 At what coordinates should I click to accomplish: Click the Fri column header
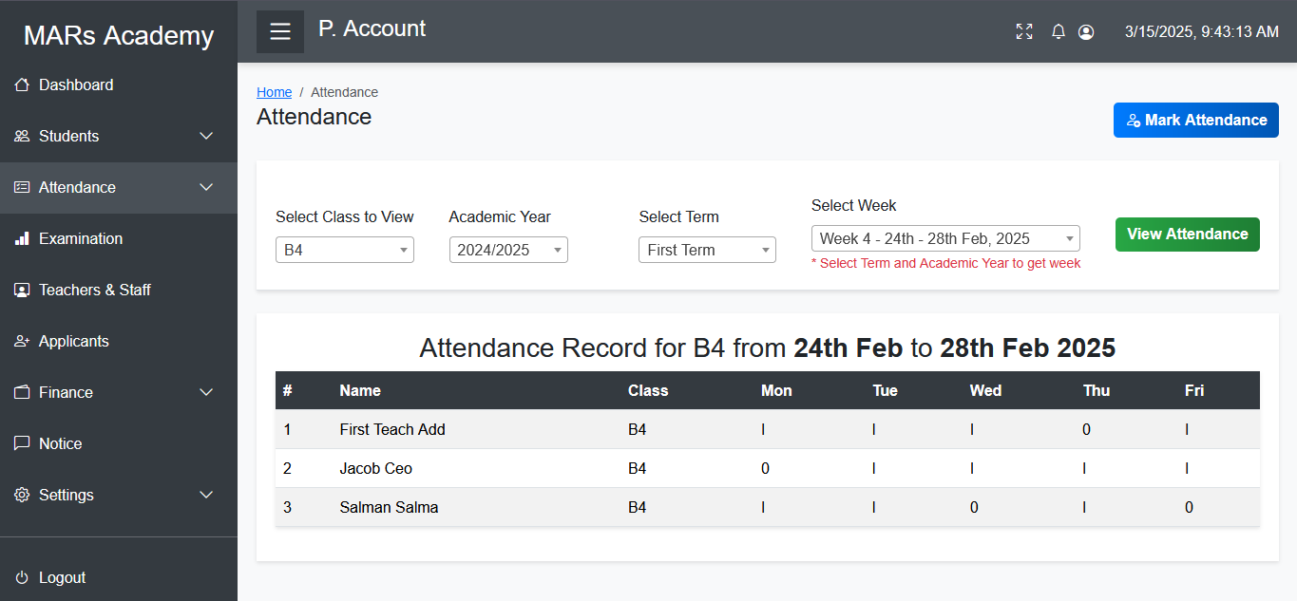pyautogui.click(x=1194, y=390)
